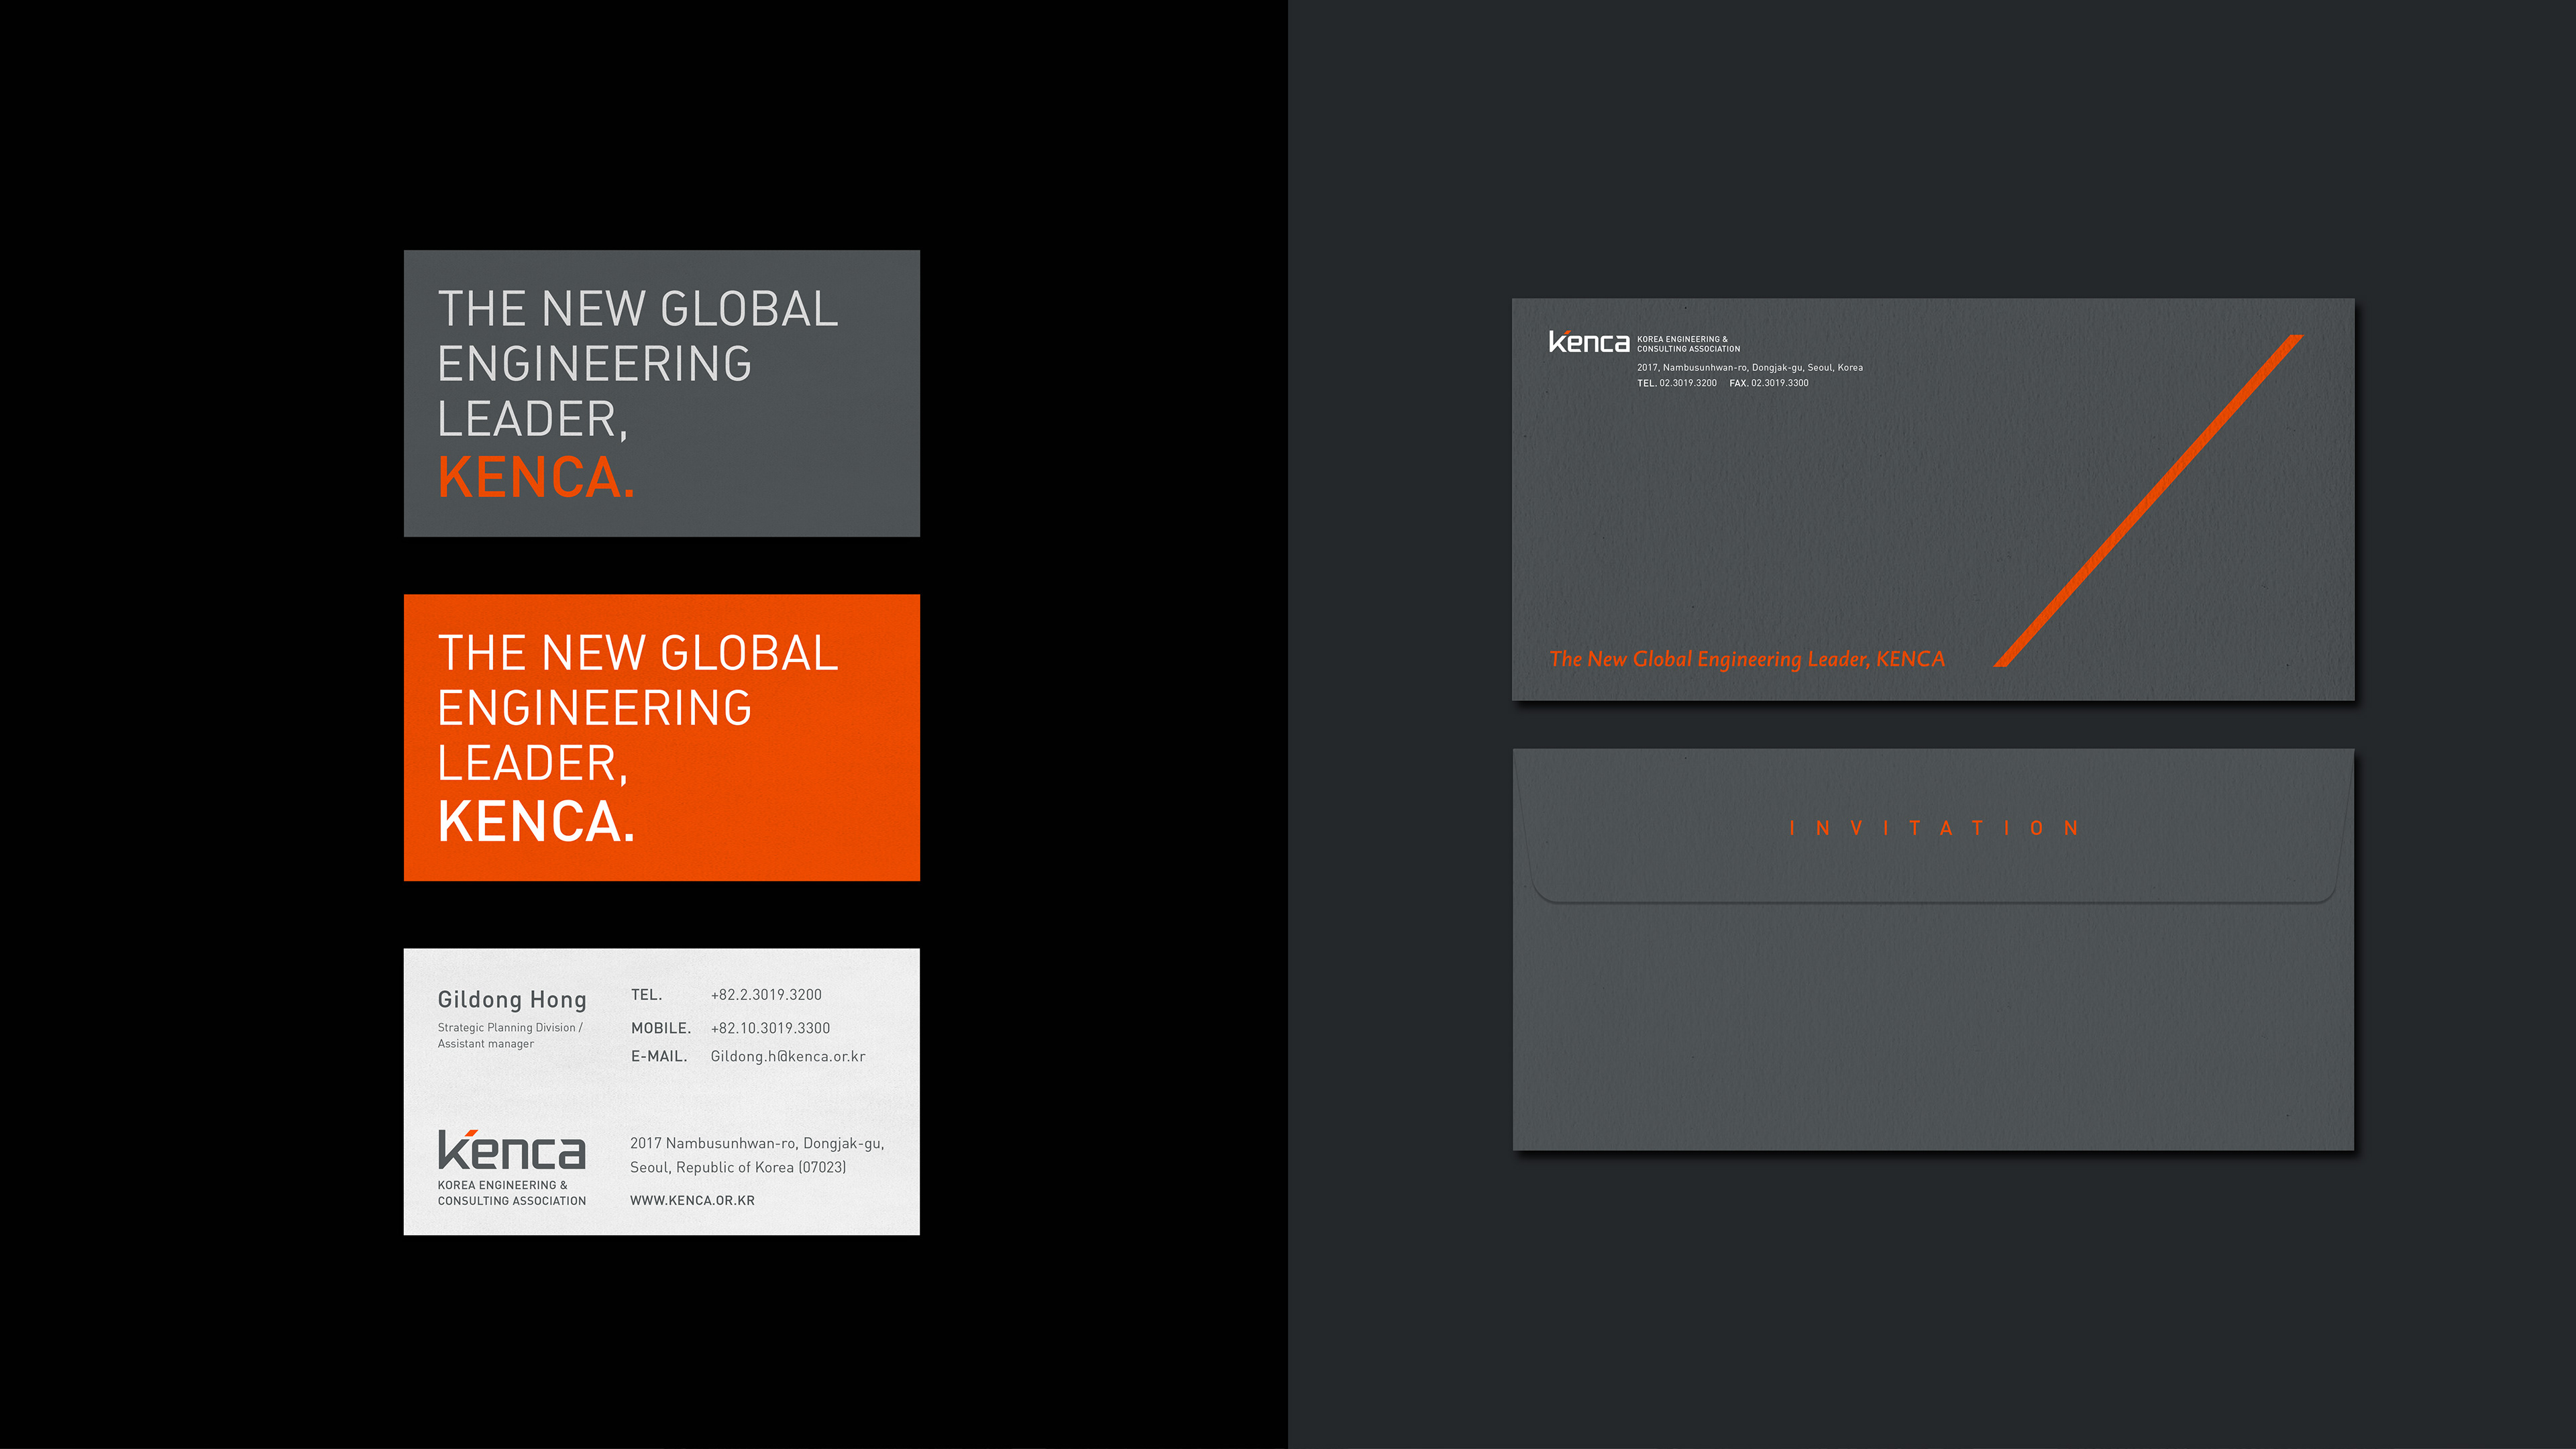Click "2017 Nambusunhwan-ro, Dongjak-gu," on the business card
Viewport: 2576px width, 1449px height.
click(x=757, y=1143)
